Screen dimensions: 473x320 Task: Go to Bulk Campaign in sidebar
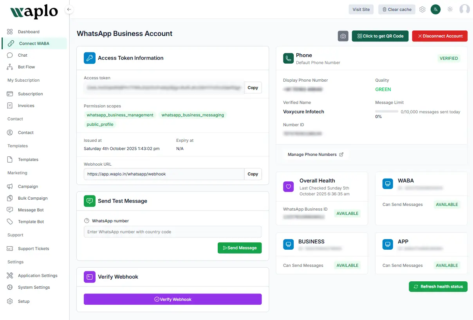point(32,198)
